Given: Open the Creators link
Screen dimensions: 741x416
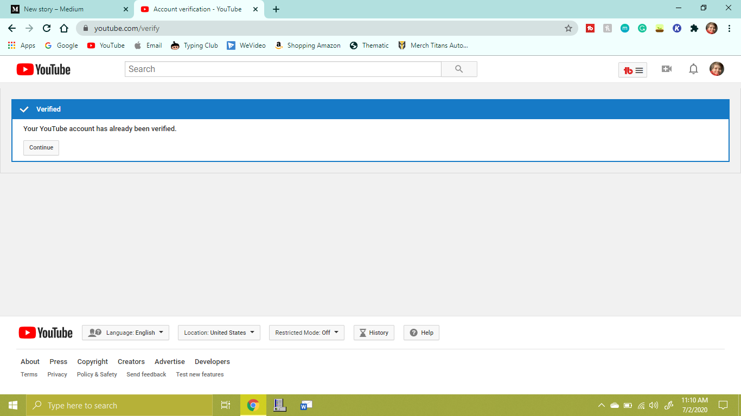Looking at the screenshot, I should (x=131, y=361).
